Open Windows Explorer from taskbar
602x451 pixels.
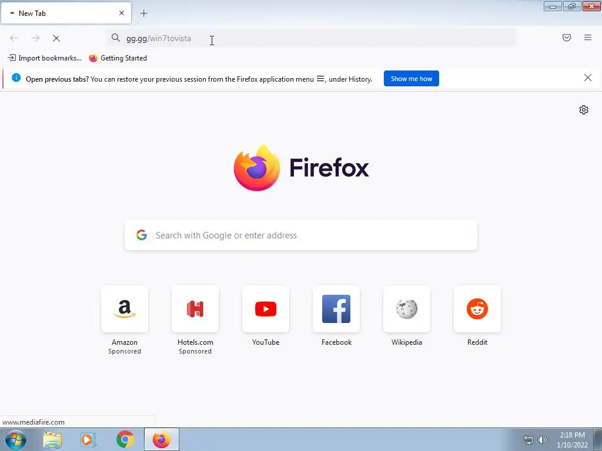click(52, 440)
